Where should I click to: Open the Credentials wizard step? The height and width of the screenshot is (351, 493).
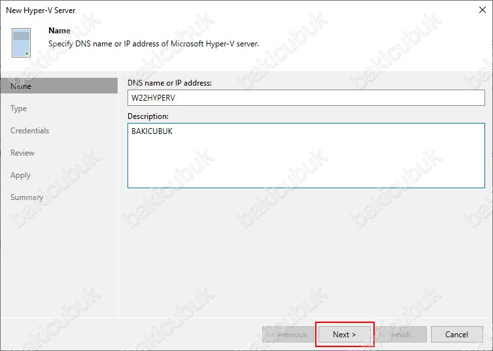tap(30, 131)
